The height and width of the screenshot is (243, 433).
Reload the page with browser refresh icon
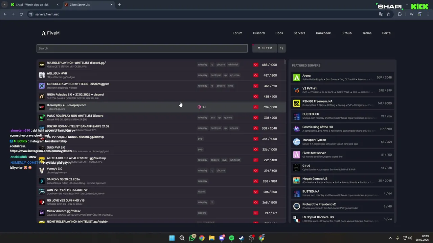(21, 14)
